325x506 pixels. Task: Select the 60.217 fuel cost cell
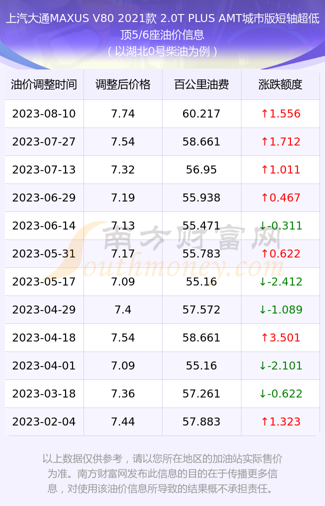click(x=201, y=113)
